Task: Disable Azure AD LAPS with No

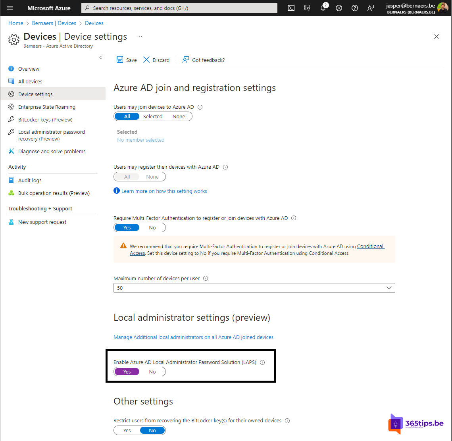Action: point(152,372)
